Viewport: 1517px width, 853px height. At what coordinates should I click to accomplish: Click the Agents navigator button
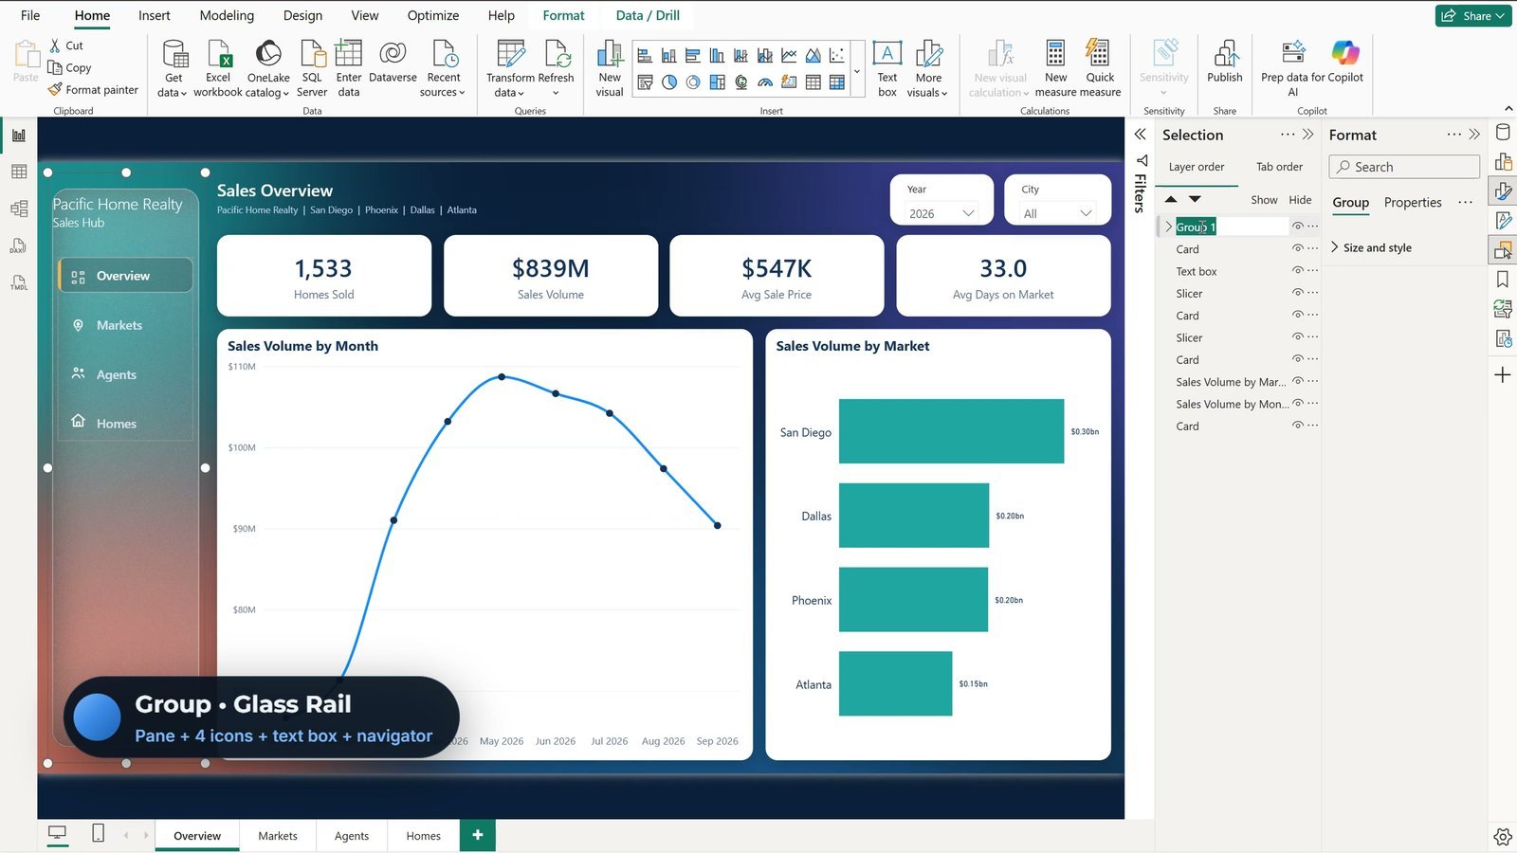[126, 374]
